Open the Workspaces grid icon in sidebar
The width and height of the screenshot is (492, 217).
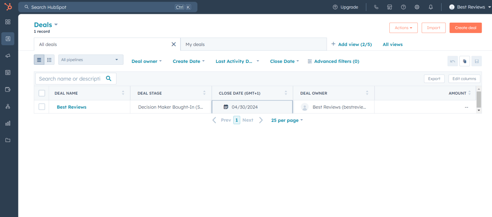tap(8, 22)
